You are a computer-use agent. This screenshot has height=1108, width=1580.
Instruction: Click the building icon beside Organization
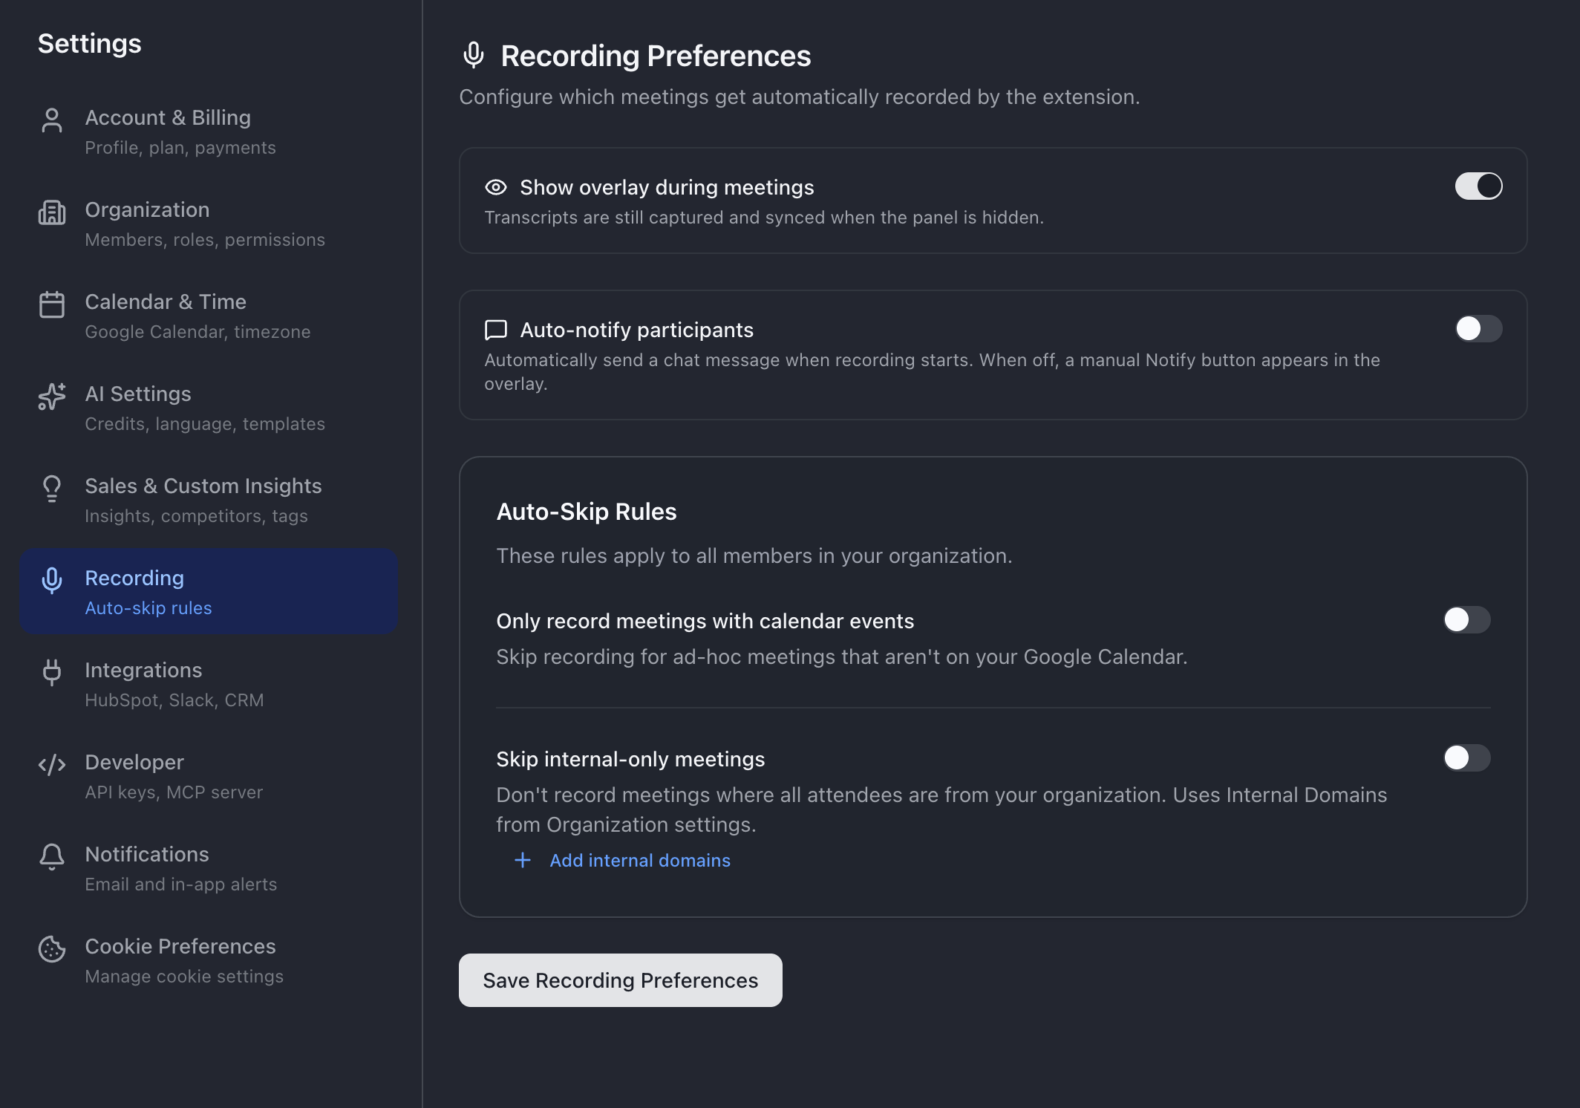(x=52, y=212)
